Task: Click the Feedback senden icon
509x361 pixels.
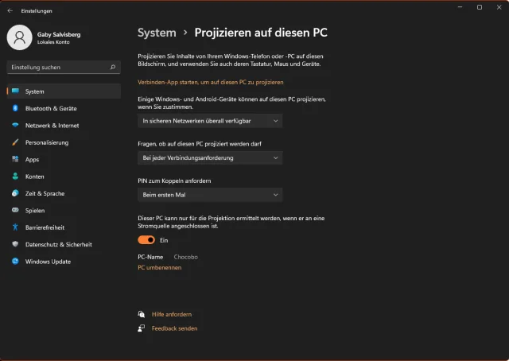Action: pyautogui.click(x=142, y=328)
